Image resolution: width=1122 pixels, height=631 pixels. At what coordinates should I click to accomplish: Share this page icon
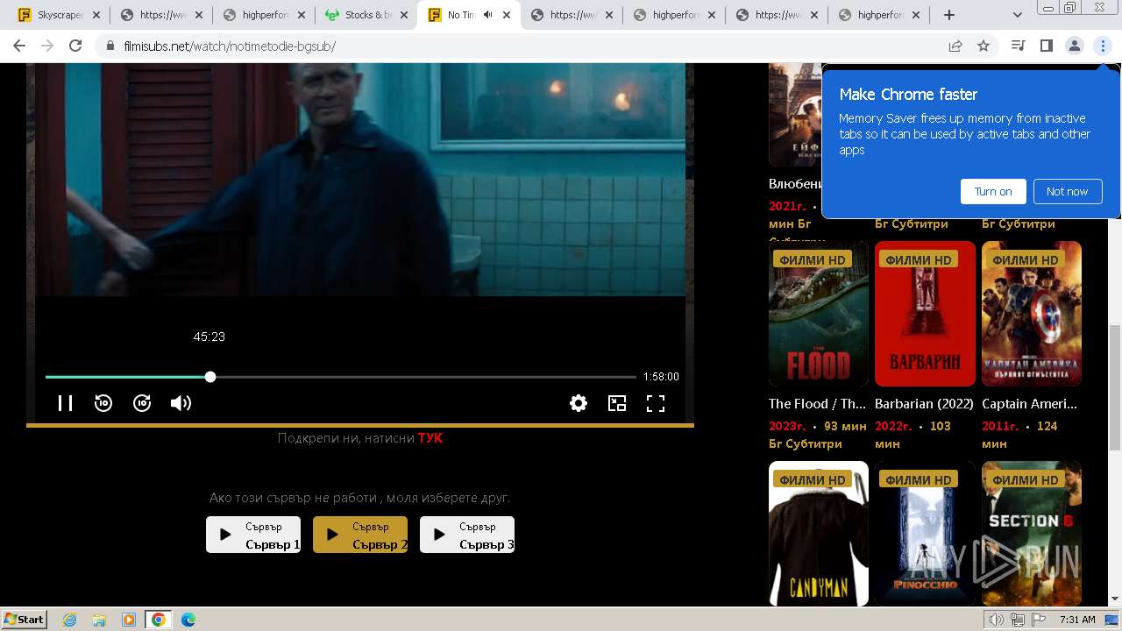click(955, 46)
